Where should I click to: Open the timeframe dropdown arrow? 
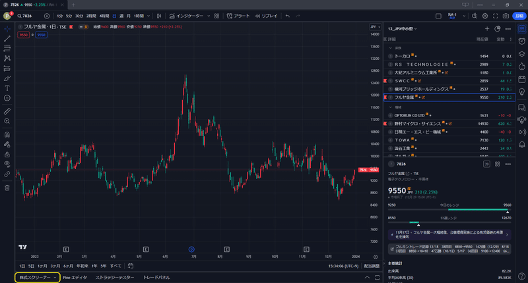(x=148, y=16)
